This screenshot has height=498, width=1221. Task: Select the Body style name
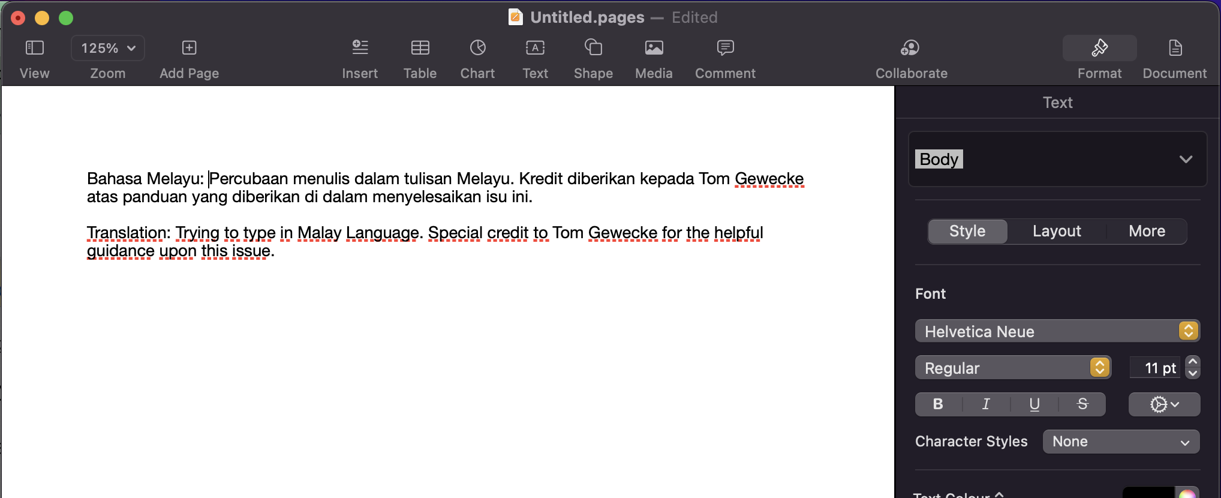coord(939,159)
